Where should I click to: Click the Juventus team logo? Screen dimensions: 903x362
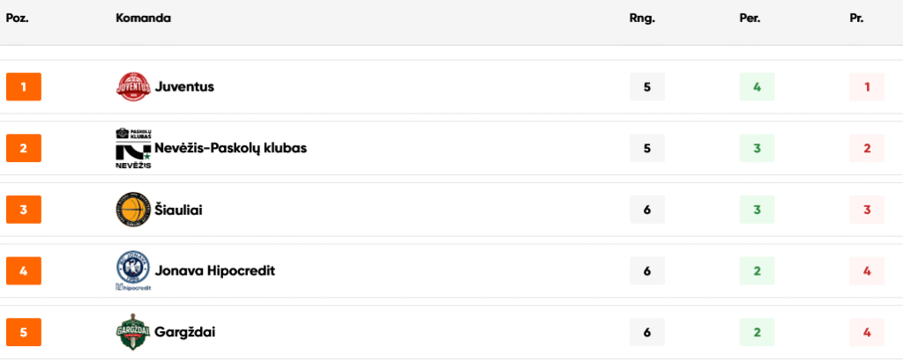134,86
